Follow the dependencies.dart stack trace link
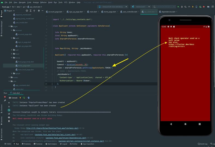This screenshot has height=147, width=215. (x=66, y=138)
